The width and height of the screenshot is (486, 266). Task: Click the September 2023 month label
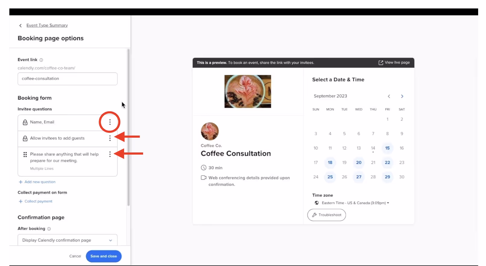(x=330, y=96)
